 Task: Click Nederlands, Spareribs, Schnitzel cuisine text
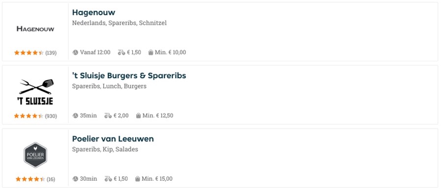(119, 23)
